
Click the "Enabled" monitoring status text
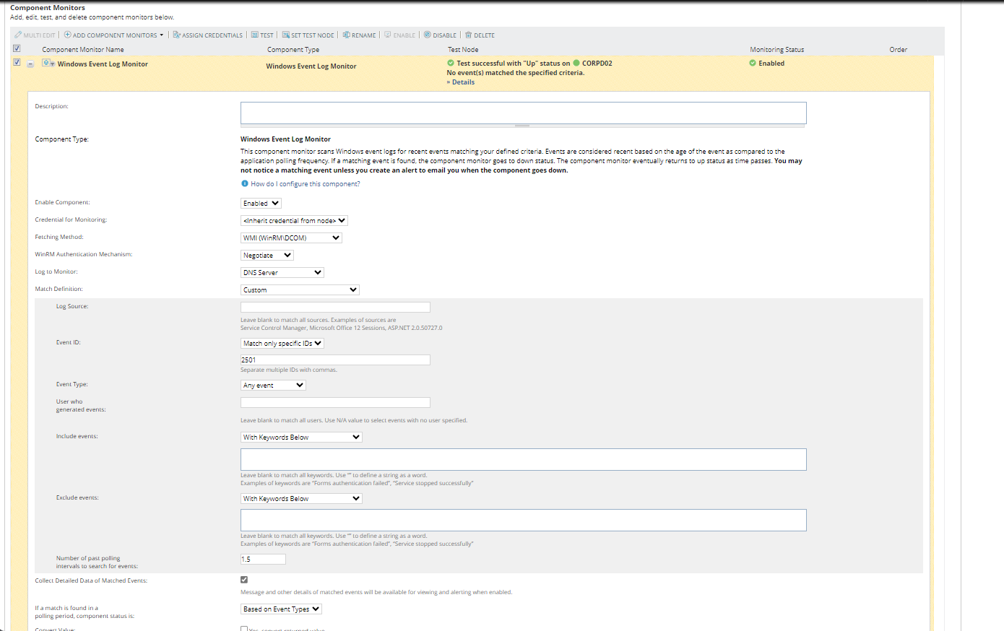[771, 64]
